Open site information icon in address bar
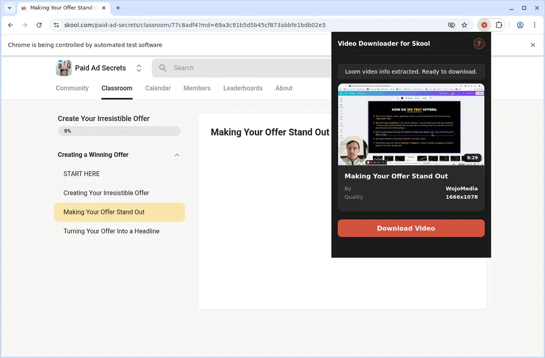Screen dimensions: 545x358 click(56, 25)
